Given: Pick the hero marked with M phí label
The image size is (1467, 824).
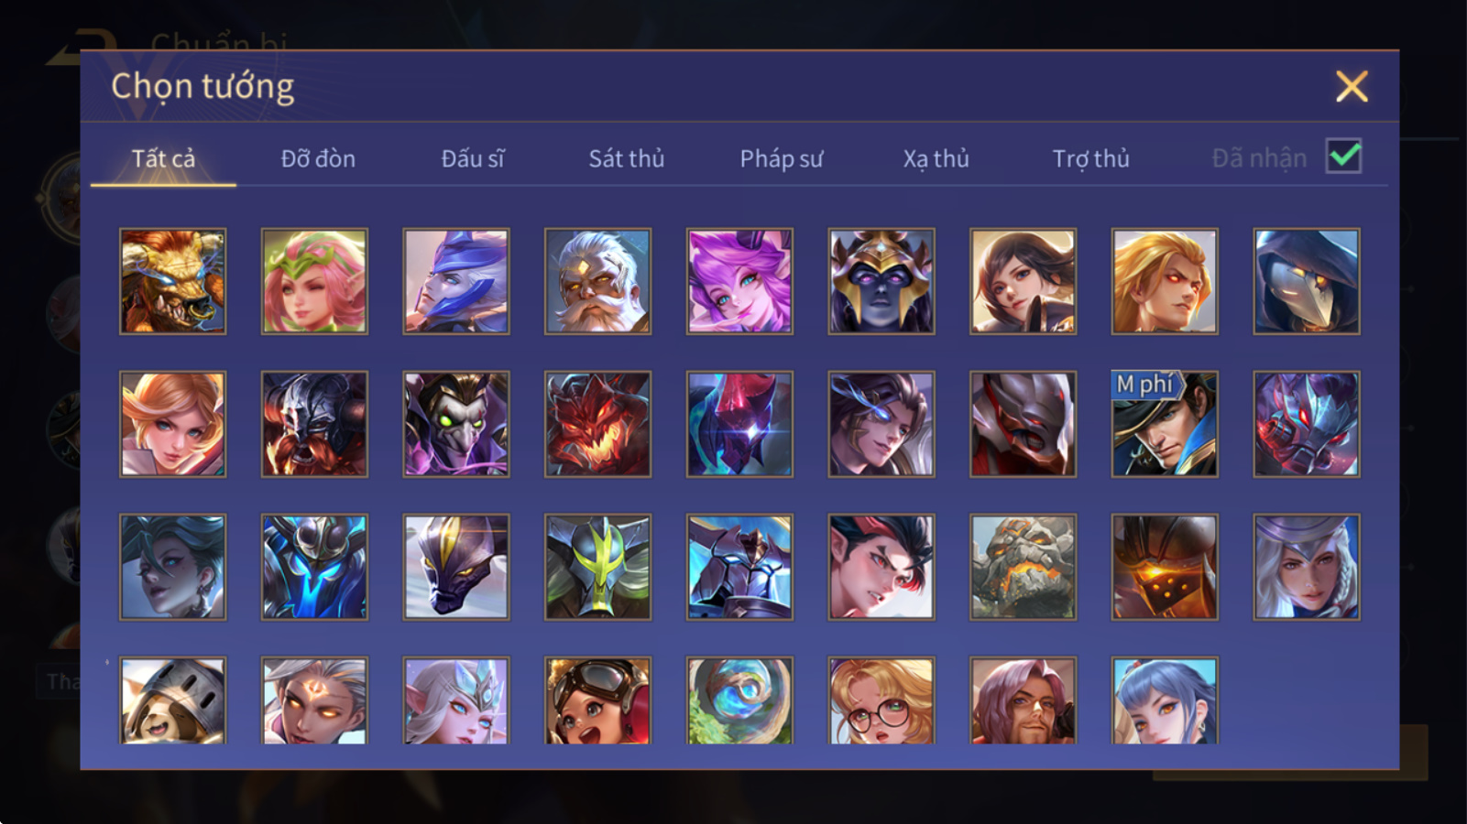Looking at the screenshot, I should coord(1165,424).
